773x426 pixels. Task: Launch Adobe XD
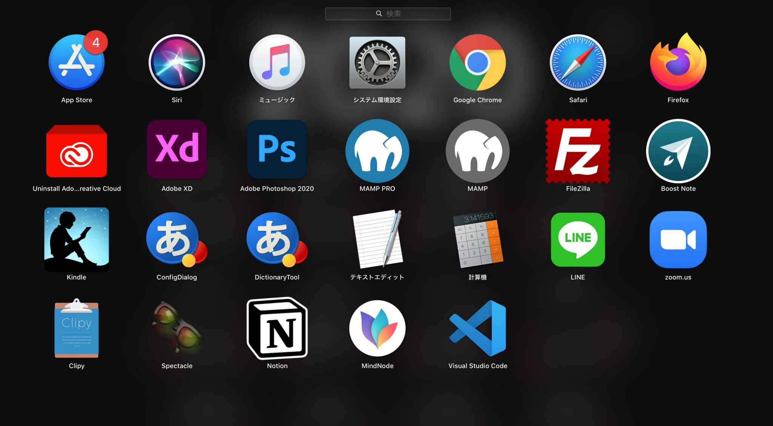tap(177, 149)
